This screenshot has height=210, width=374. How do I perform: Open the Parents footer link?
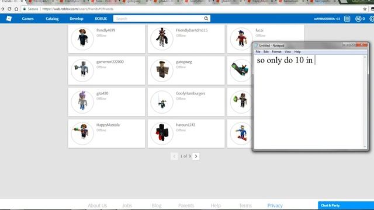[x=186, y=205]
